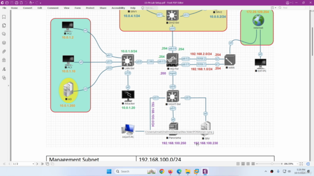The height and width of the screenshot is (176, 314).
Task: Select Facing pages view mode
Action: [248, 164]
